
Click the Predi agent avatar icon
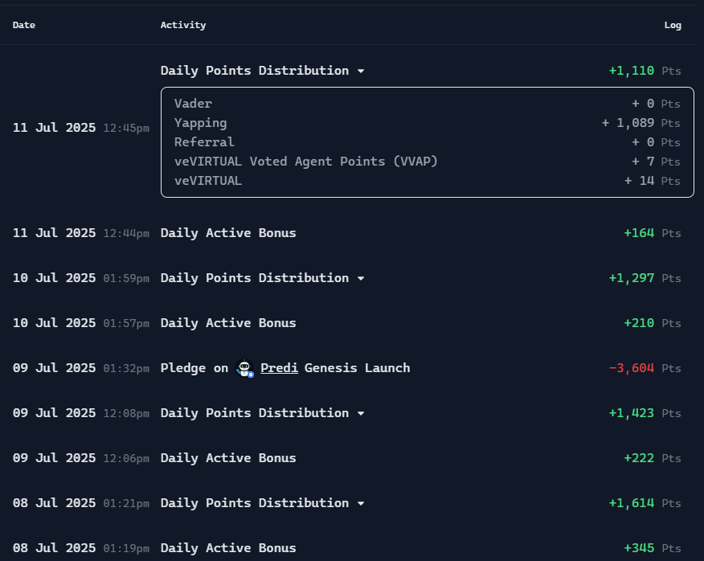pos(244,368)
